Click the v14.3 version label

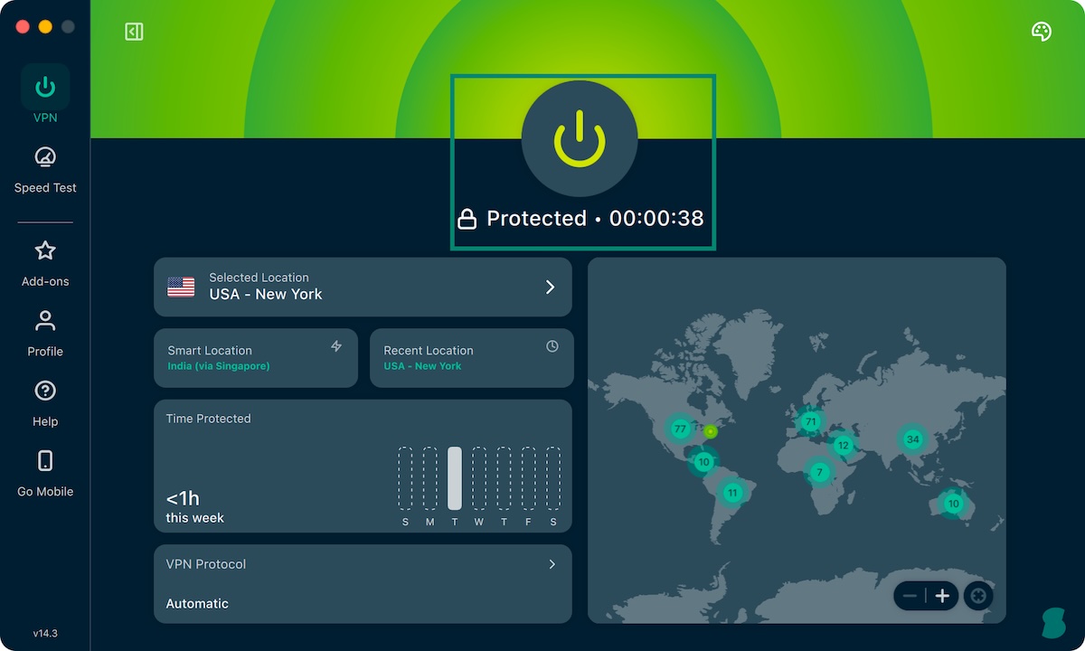(x=45, y=634)
